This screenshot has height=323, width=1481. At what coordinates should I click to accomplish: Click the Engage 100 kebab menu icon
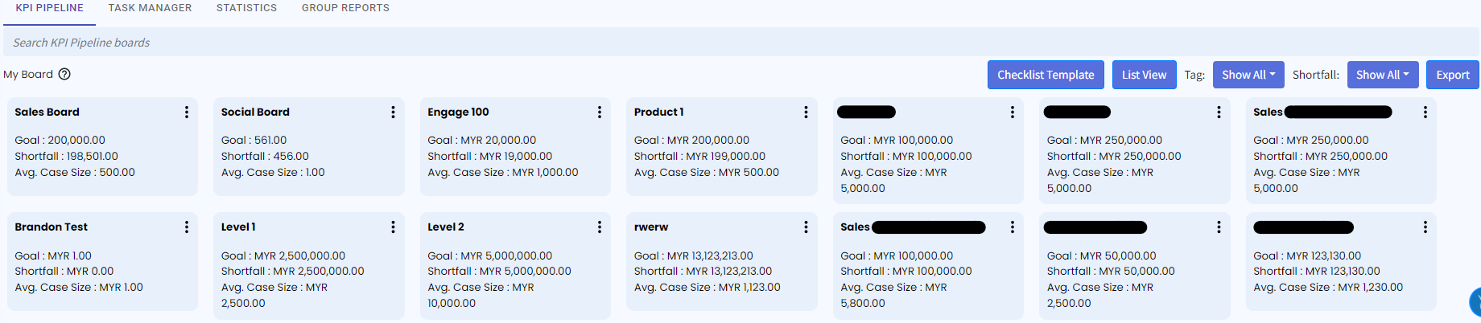click(600, 112)
